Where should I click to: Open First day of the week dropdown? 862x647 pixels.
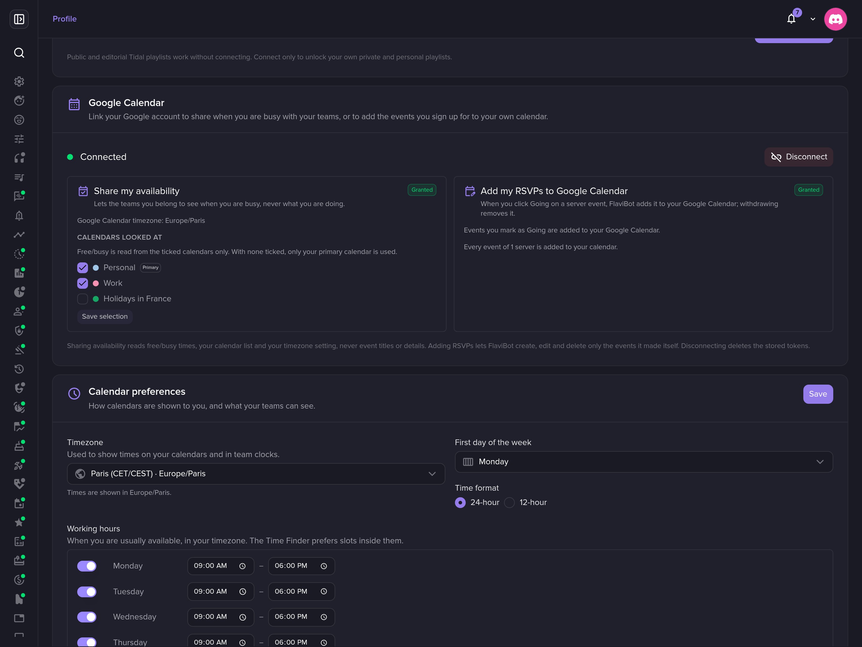pos(644,462)
